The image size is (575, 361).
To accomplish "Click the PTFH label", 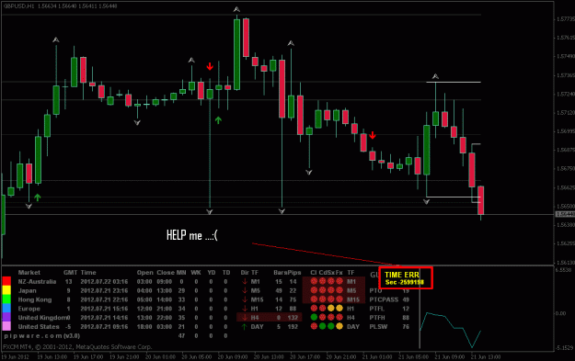I will (x=377, y=318).
